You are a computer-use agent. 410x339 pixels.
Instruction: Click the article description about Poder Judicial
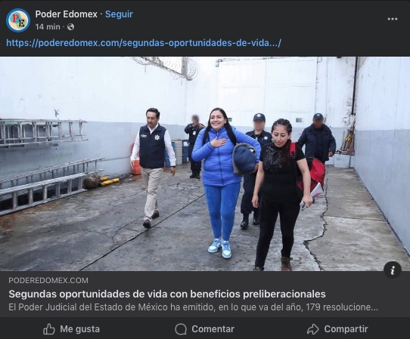point(193,307)
